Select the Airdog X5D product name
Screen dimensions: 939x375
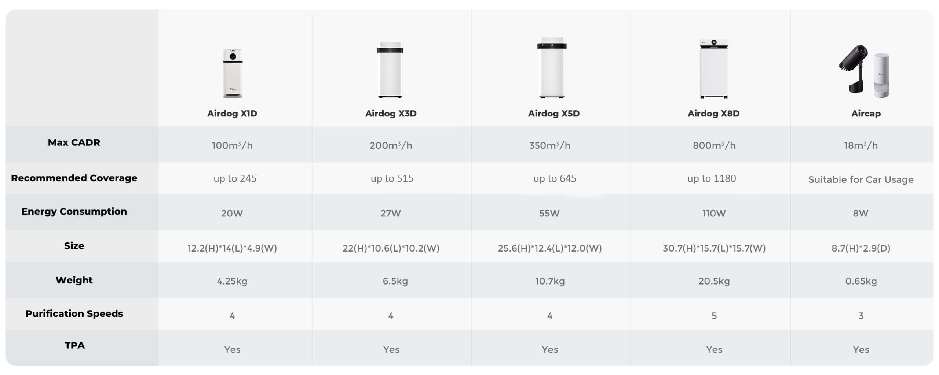coord(553,114)
